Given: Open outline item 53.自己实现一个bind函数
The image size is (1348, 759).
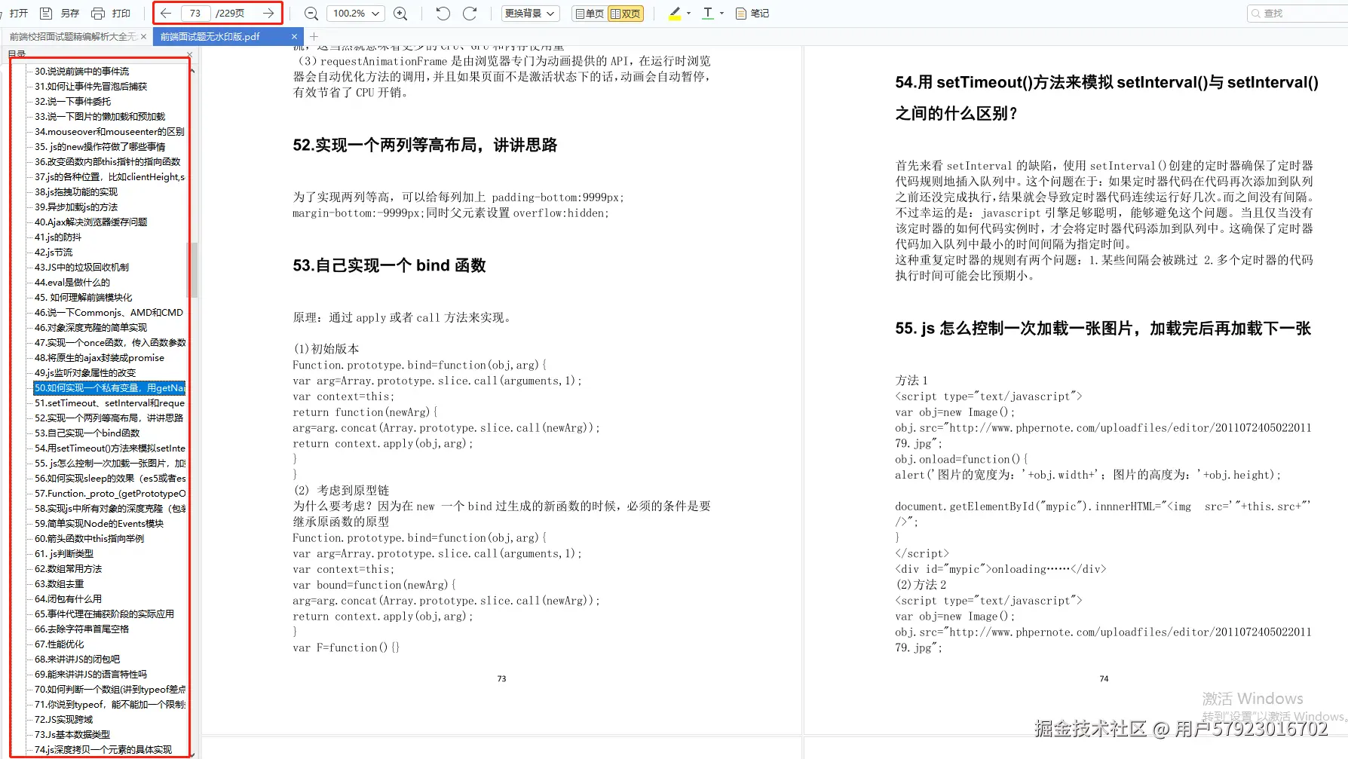Looking at the screenshot, I should (x=87, y=433).
